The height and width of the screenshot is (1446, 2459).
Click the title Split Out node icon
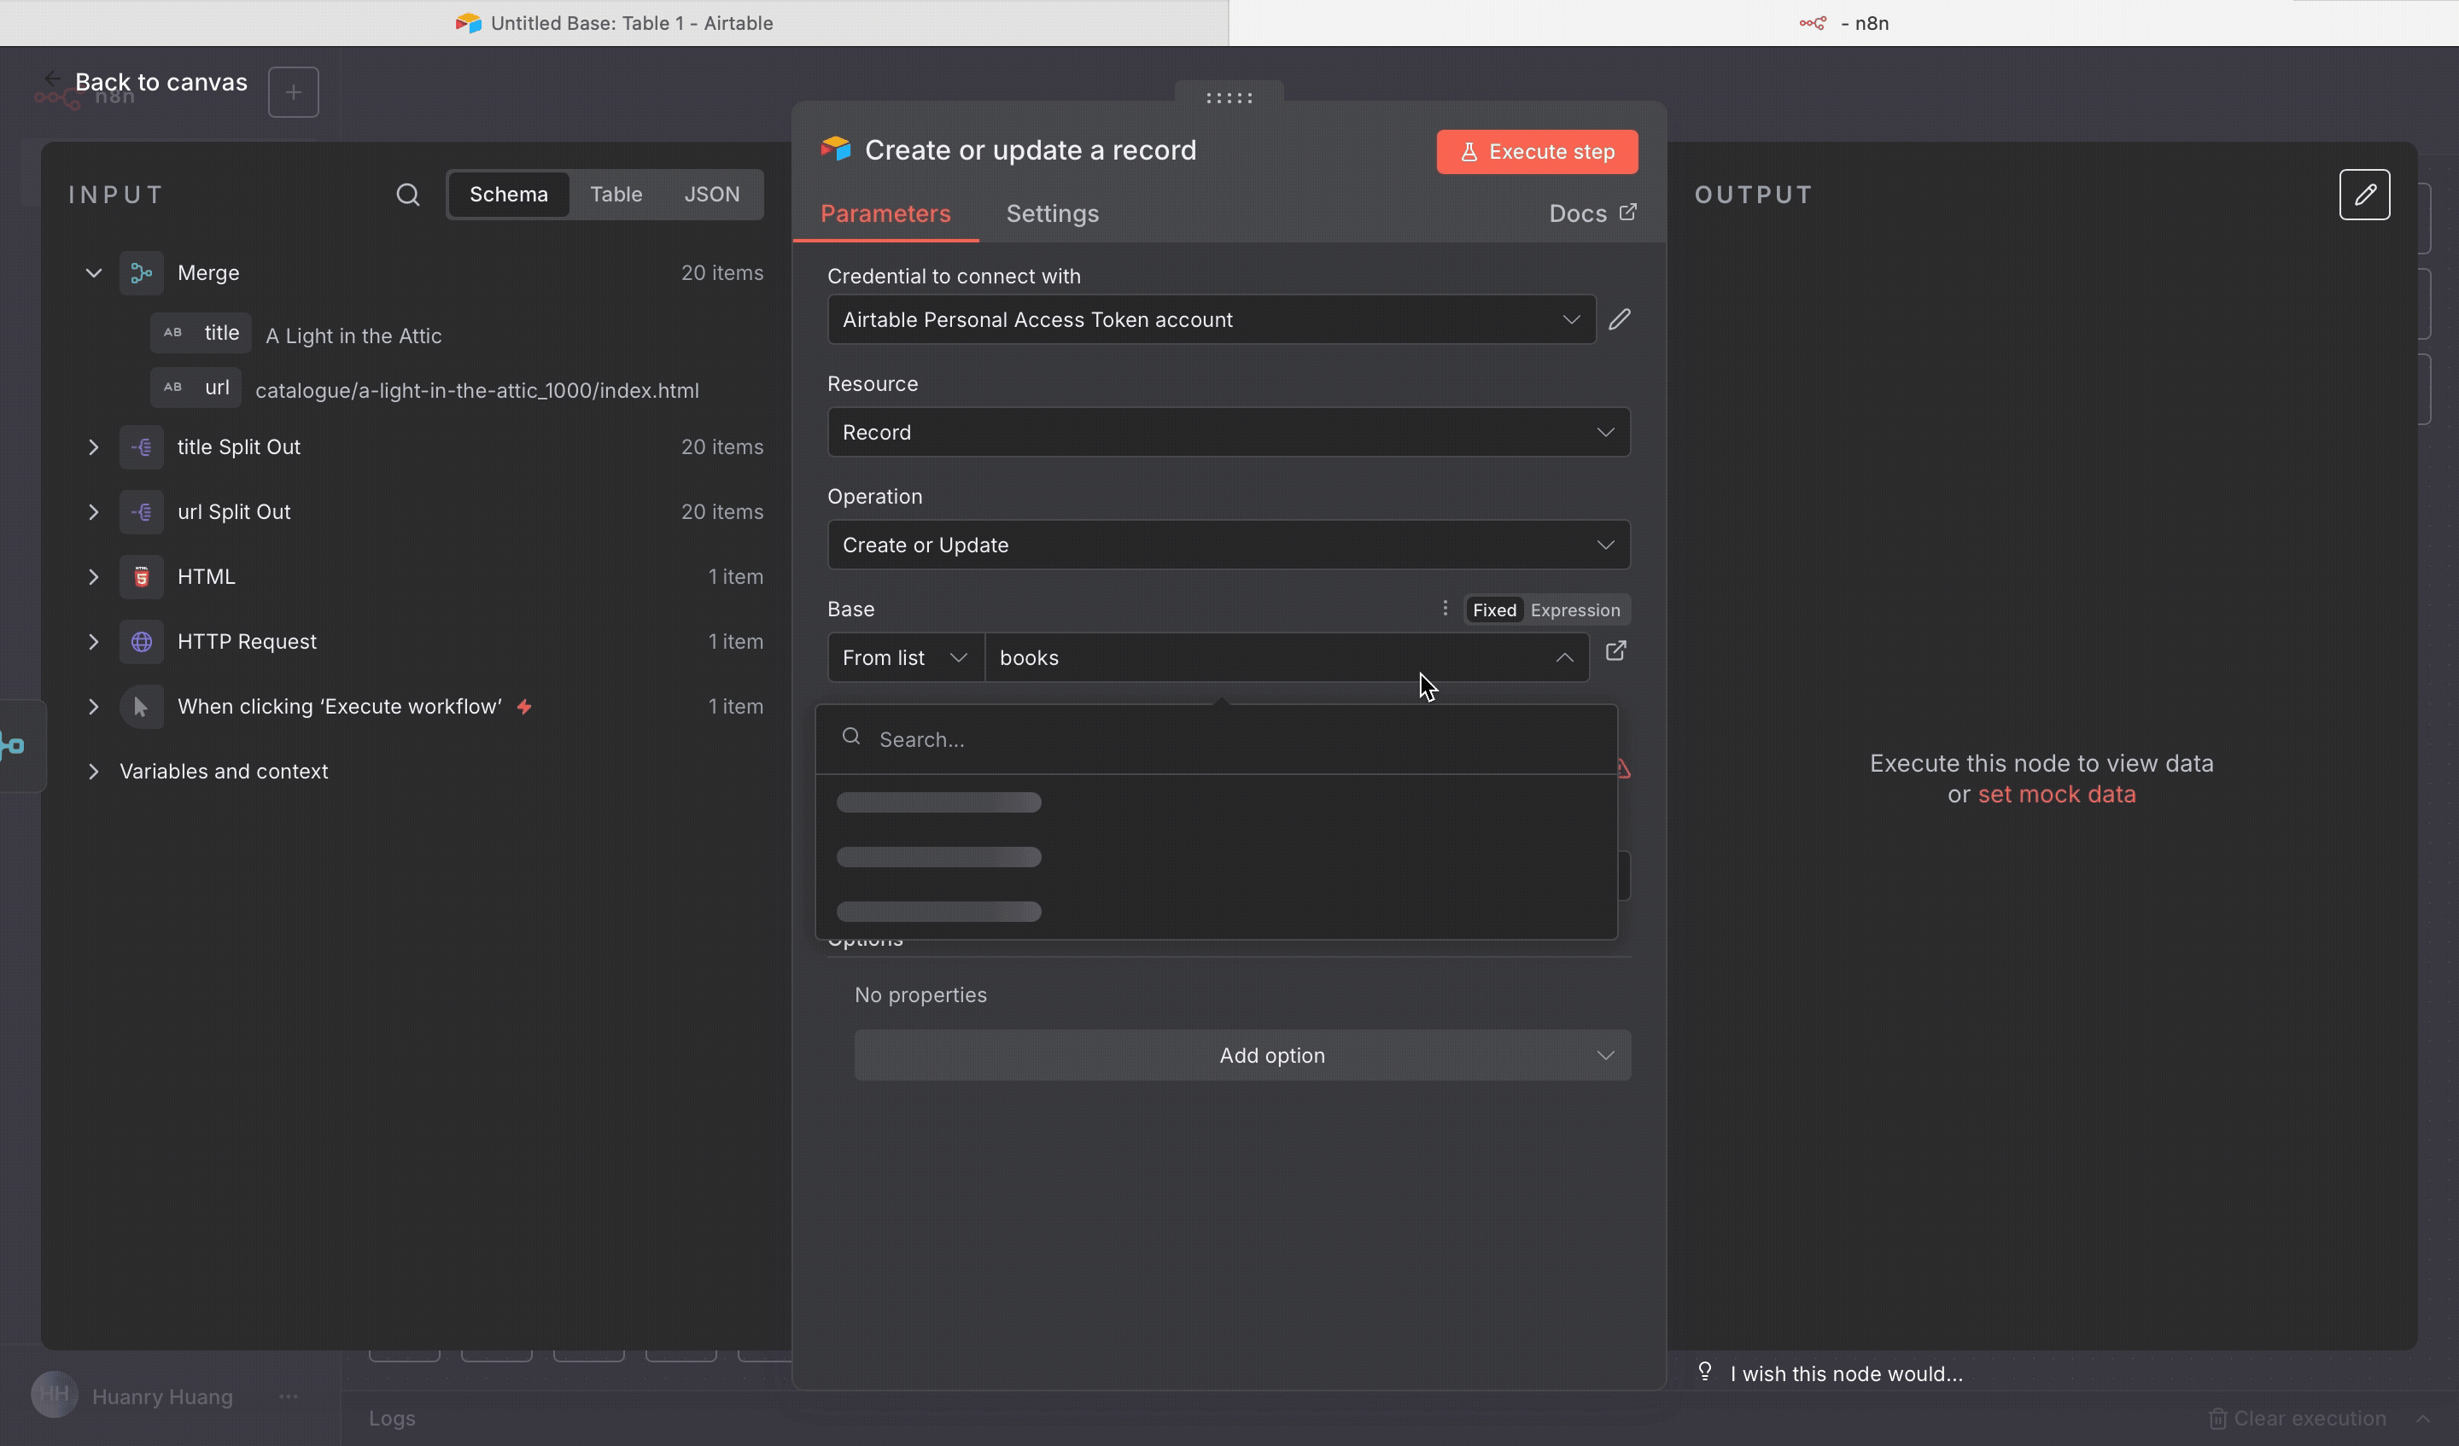click(142, 447)
